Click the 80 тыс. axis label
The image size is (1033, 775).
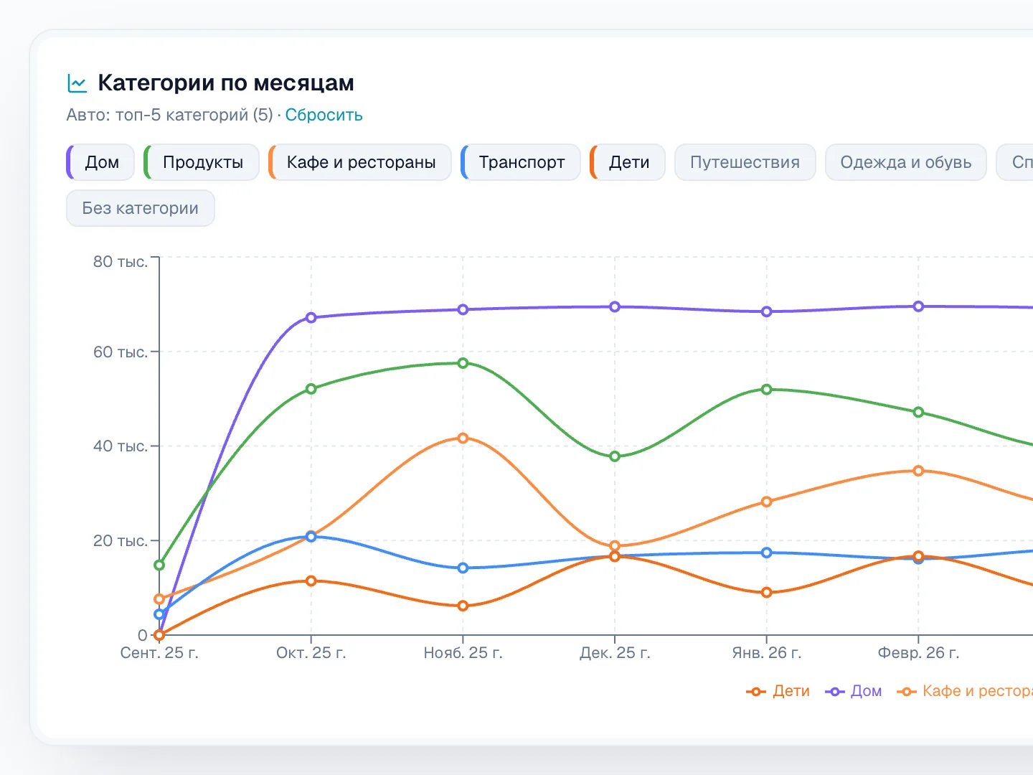[121, 262]
